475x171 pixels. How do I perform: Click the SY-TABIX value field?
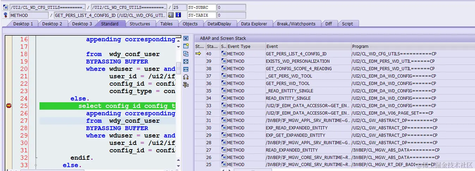[231, 15]
